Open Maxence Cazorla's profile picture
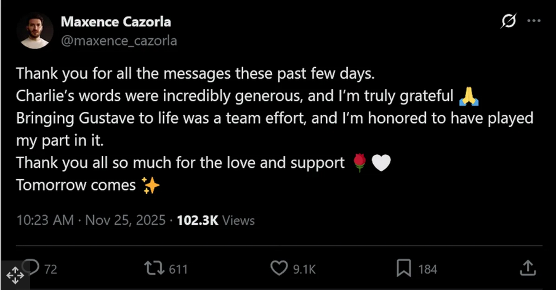This screenshot has height=290, width=556. [36, 30]
